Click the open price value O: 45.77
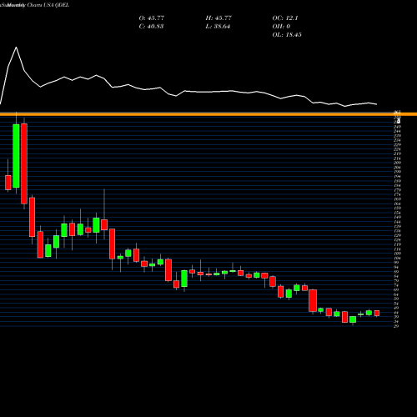 pos(152,18)
